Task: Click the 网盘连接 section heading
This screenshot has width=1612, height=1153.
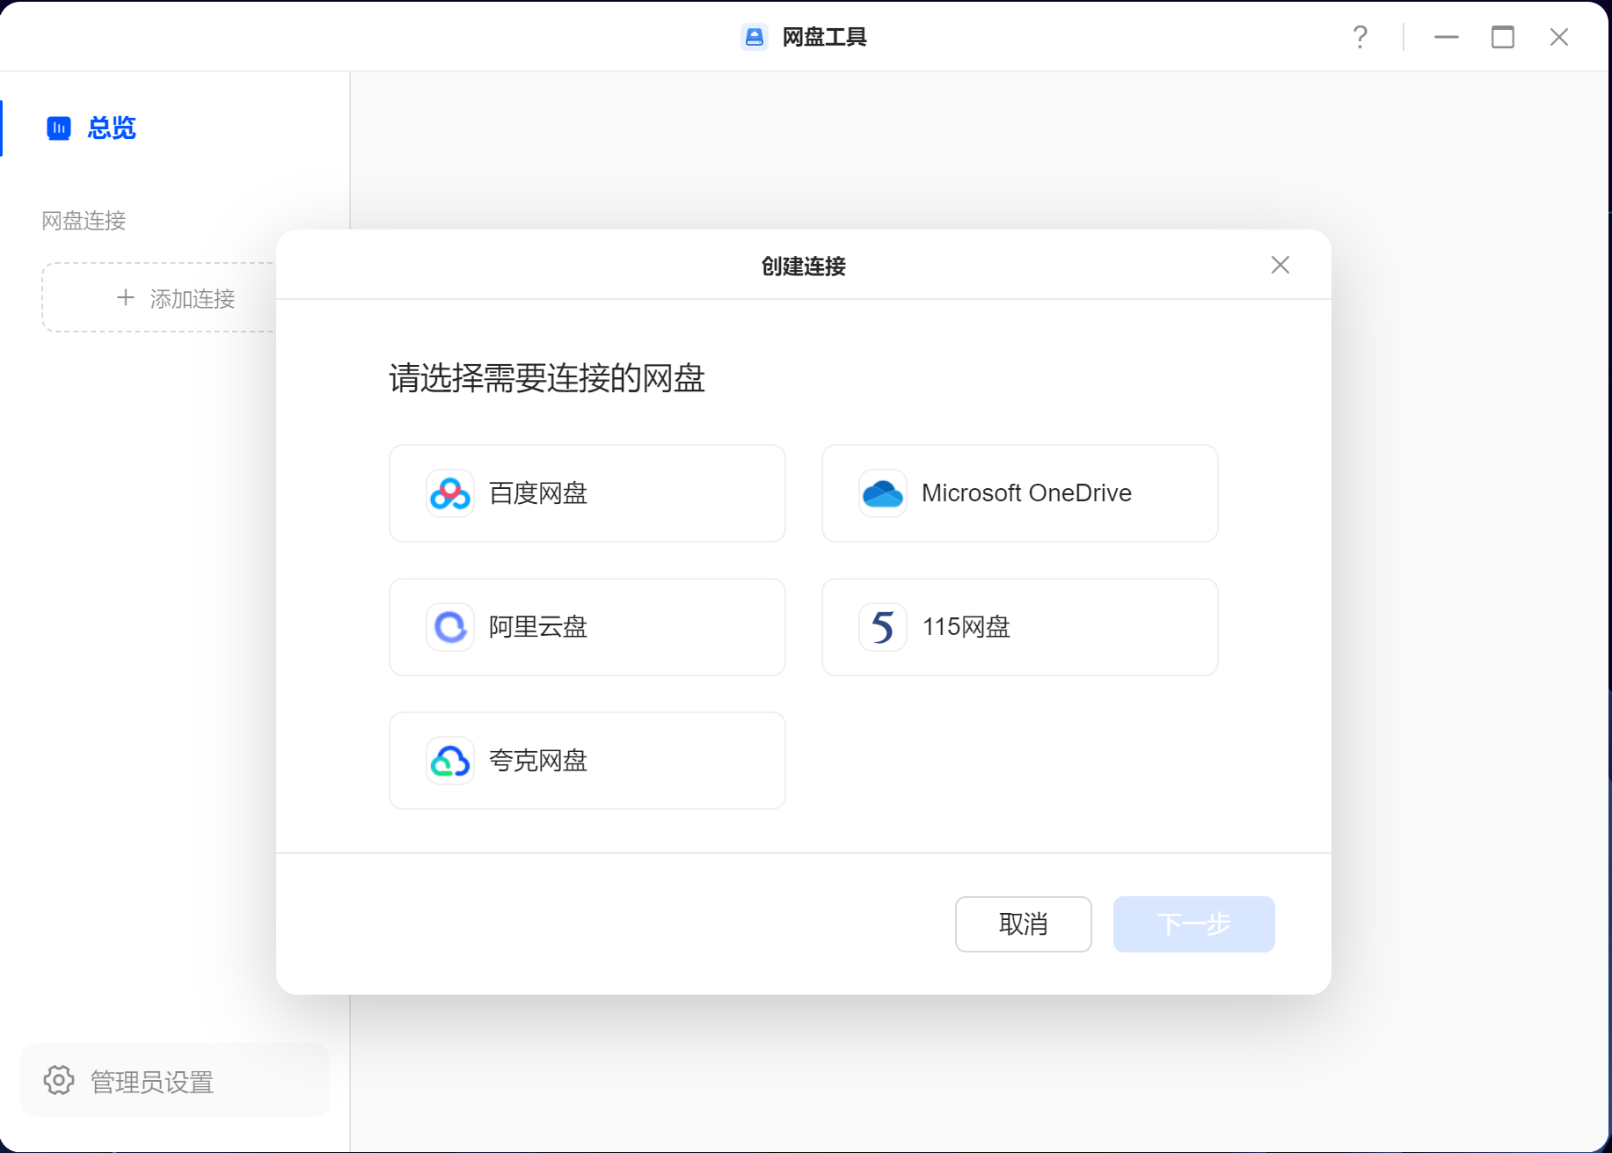Action: point(84,221)
